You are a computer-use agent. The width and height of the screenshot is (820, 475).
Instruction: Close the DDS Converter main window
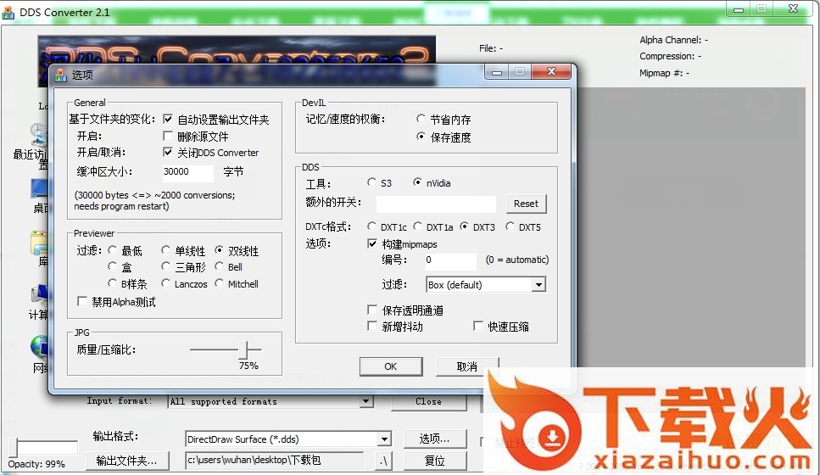[x=793, y=8]
